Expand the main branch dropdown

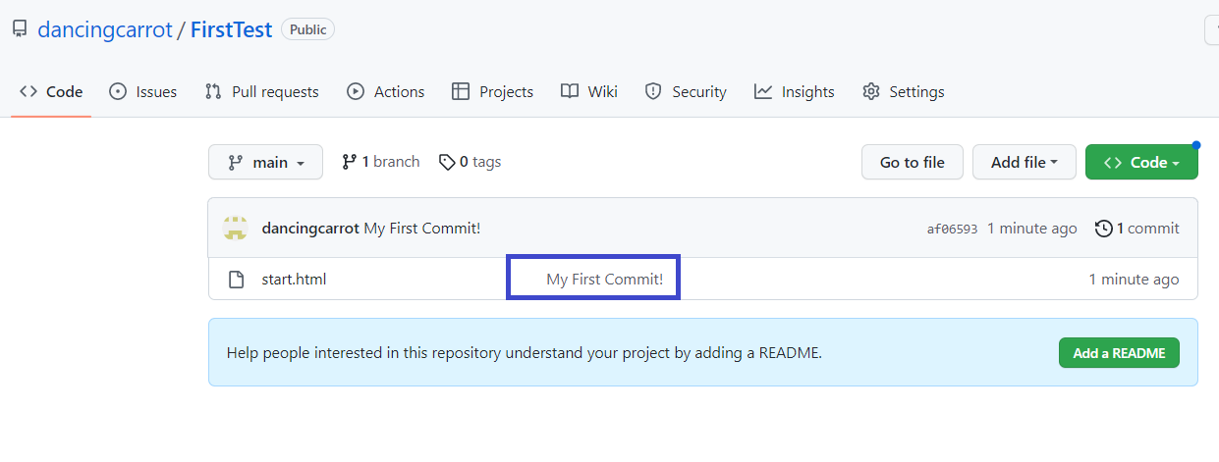click(265, 162)
